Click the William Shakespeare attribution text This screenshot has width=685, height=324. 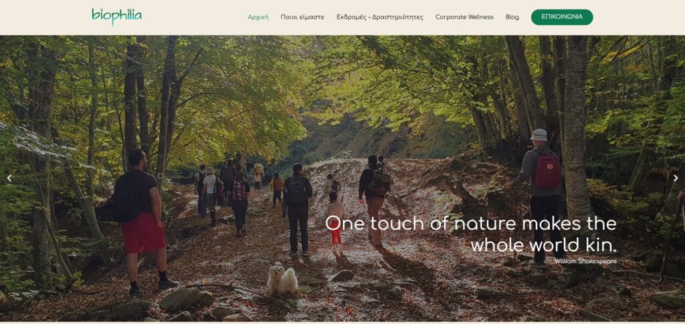click(585, 261)
